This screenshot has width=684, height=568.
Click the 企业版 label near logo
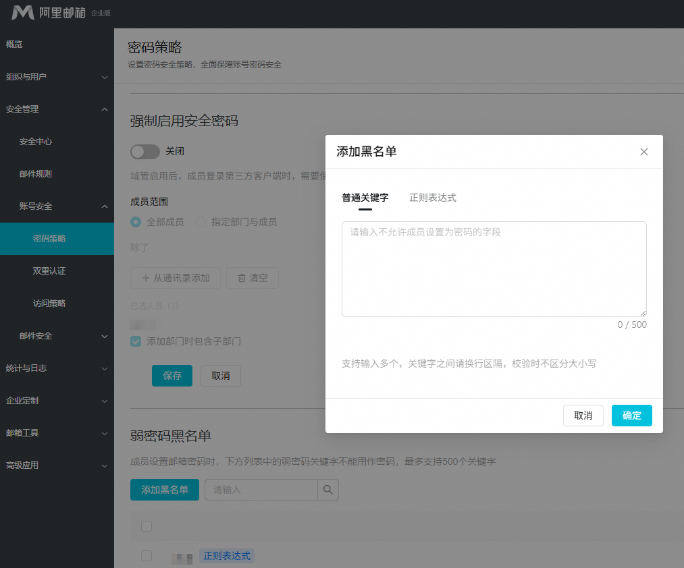coord(101,13)
